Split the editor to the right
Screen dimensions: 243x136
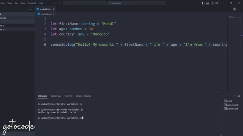235,9
